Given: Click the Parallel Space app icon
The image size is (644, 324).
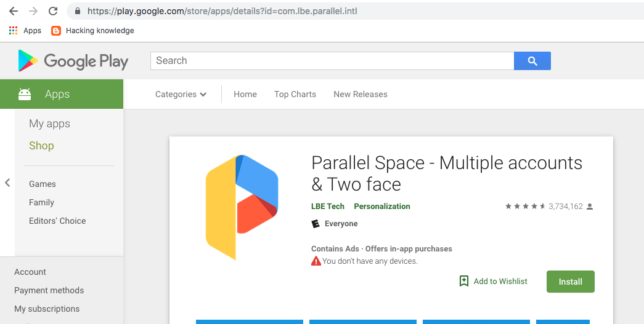Looking at the screenshot, I should point(242,207).
